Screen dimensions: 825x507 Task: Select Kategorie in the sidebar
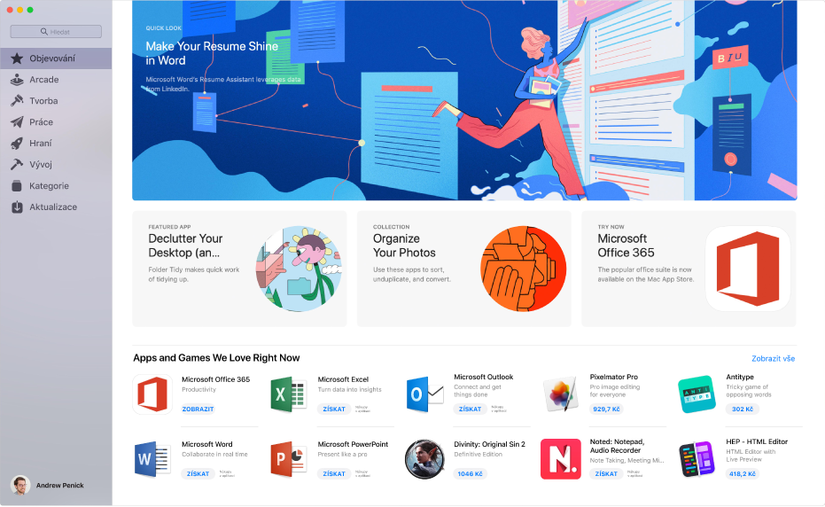[x=56, y=186]
